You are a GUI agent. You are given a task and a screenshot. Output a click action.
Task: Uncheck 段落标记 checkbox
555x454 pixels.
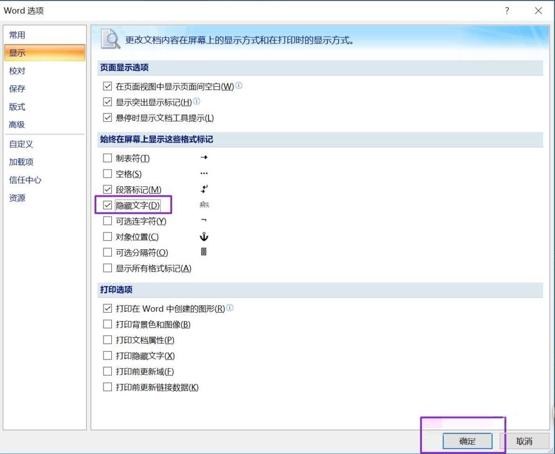coord(107,190)
